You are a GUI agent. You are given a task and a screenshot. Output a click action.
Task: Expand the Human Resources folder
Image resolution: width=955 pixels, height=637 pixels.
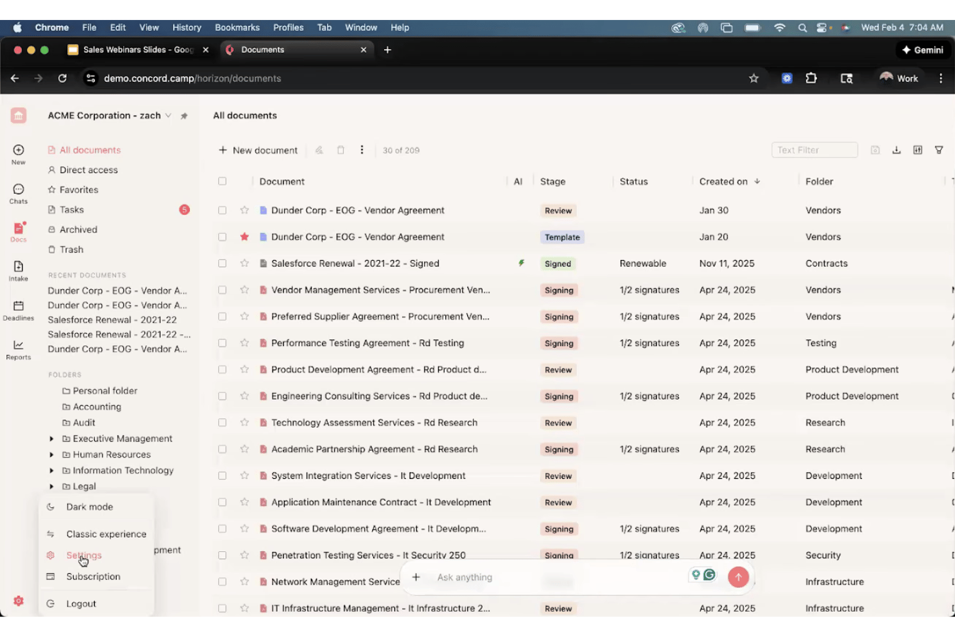(x=52, y=455)
